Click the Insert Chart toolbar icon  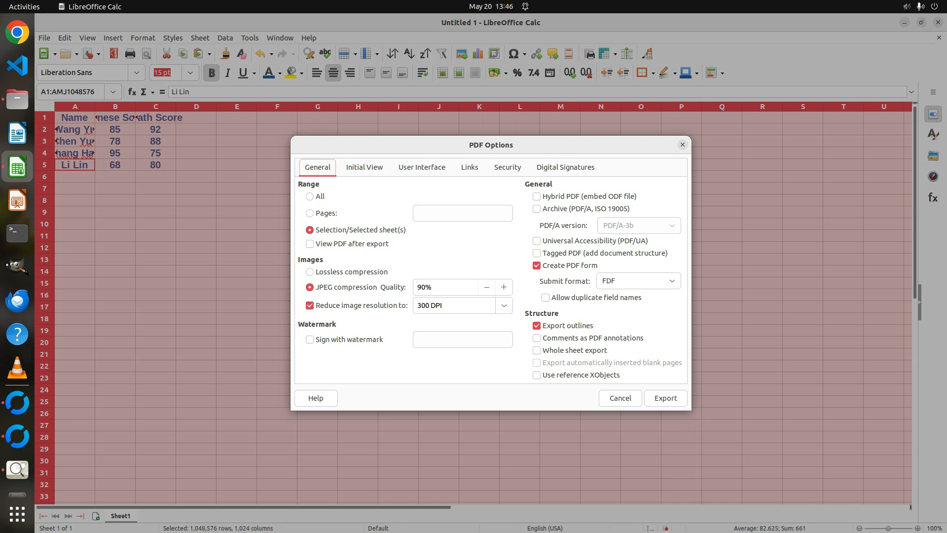[x=477, y=54]
